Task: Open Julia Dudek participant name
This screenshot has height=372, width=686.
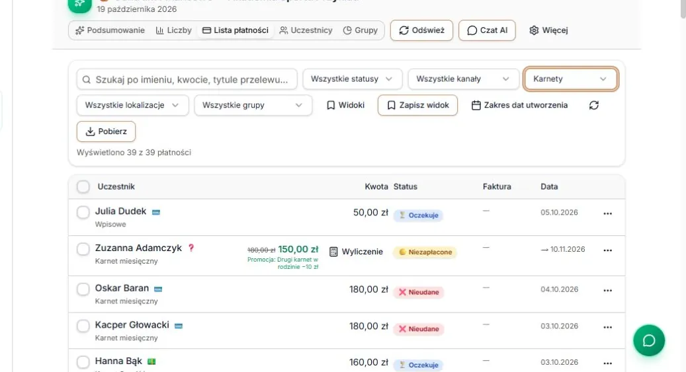Action: coord(121,211)
